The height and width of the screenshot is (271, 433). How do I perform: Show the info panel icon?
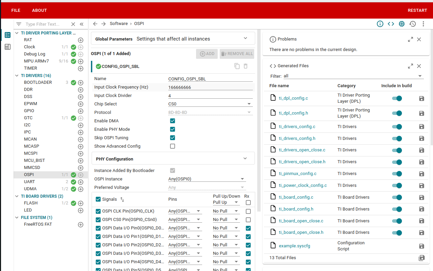[380, 24]
